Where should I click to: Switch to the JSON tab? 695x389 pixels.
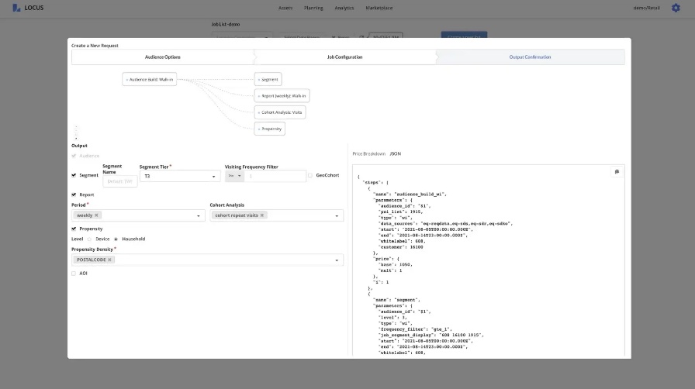[x=395, y=153]
